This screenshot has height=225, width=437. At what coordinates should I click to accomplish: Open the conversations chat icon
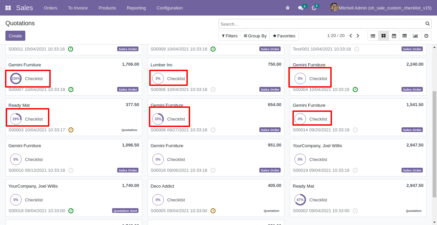[301, 8]
